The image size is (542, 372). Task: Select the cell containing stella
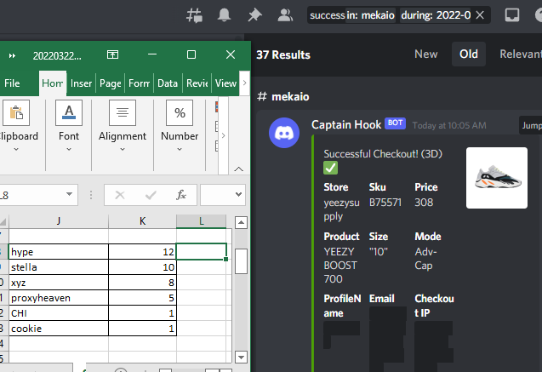point(59,267)
